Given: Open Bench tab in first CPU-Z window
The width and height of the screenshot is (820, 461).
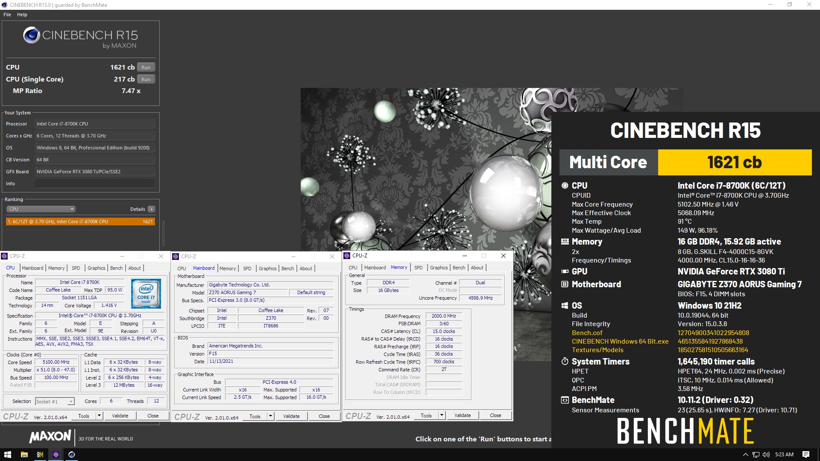Looking at the screenshot, I should pyautogui.click(x=117, y=268).
